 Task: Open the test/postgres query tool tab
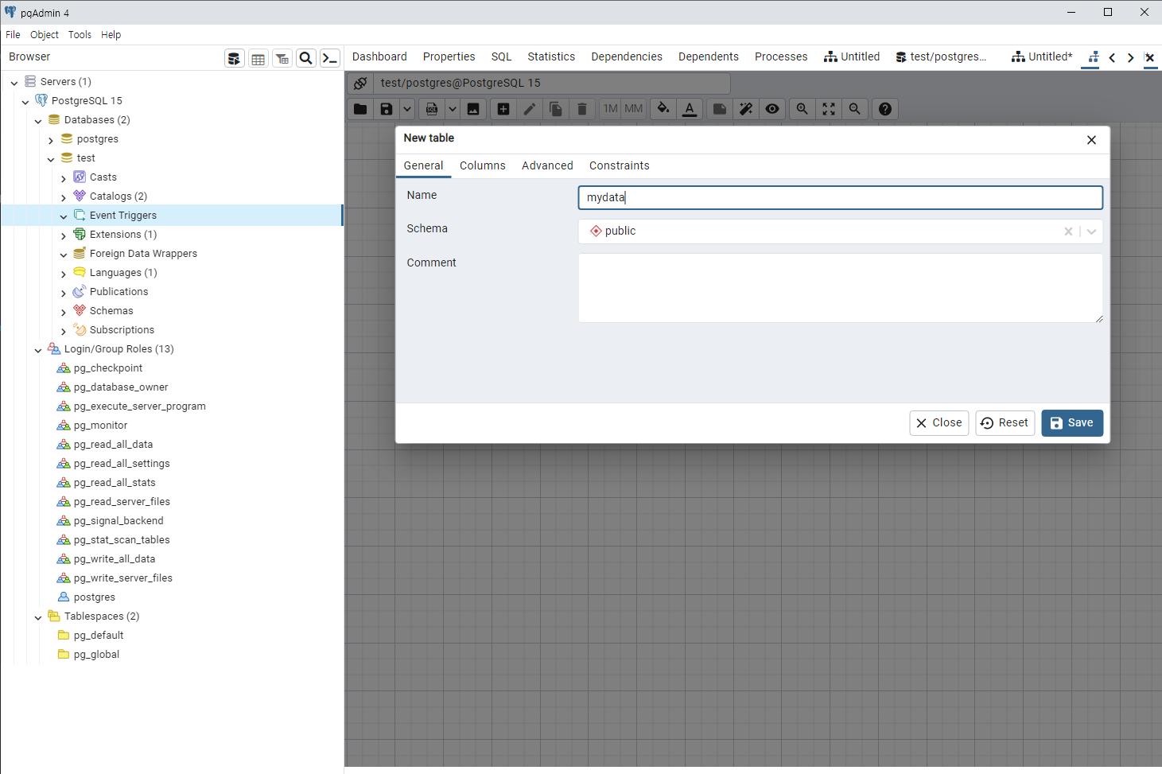(x=941, y=56)
